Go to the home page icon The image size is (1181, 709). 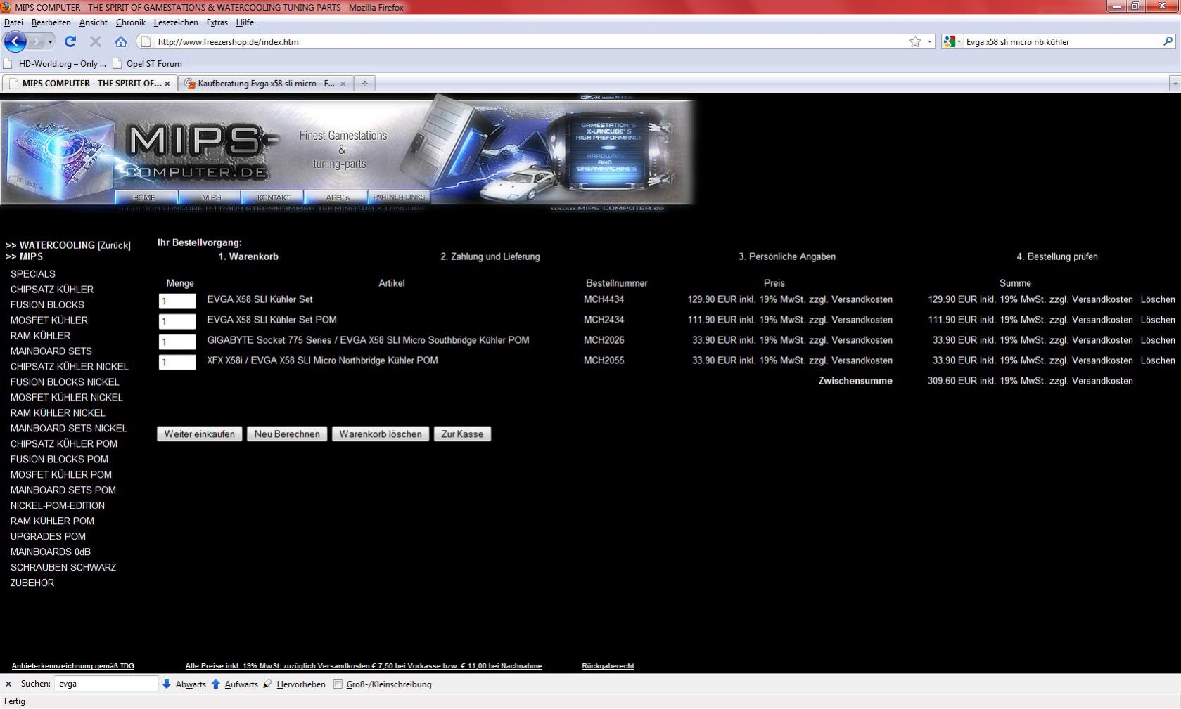(121, 41)
